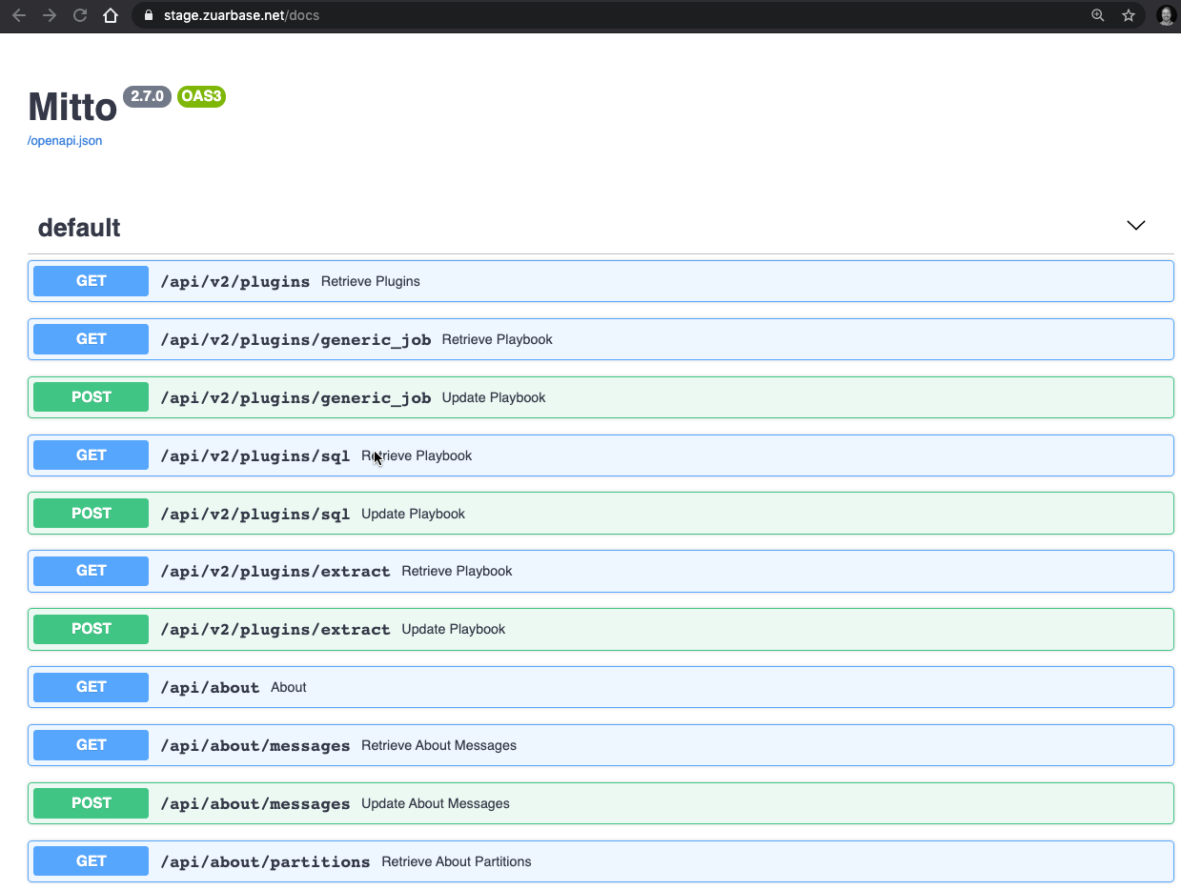Expand GET /api/about/messages Retrieve About Messages
The width and height of the screenshot is (1181, 890).
601,745
